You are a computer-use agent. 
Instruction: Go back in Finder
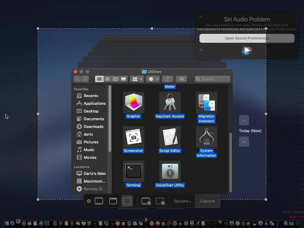tap(77, 79)
